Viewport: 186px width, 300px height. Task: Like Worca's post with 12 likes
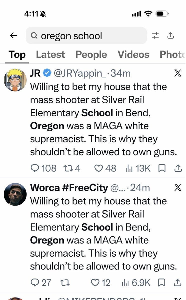pos(100,283)
